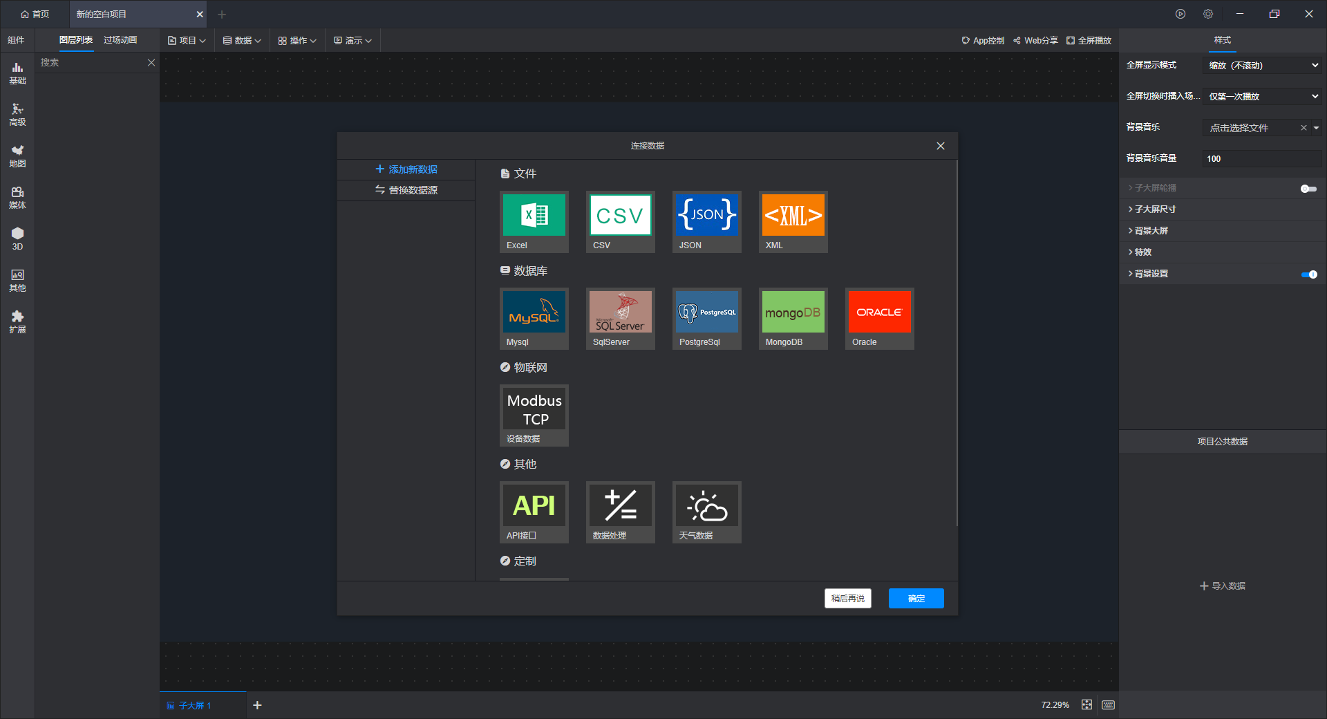Viewport: 1327px width, 719px height.
Task: Add a new sub-screen with plus button
Action: [257, 705]
